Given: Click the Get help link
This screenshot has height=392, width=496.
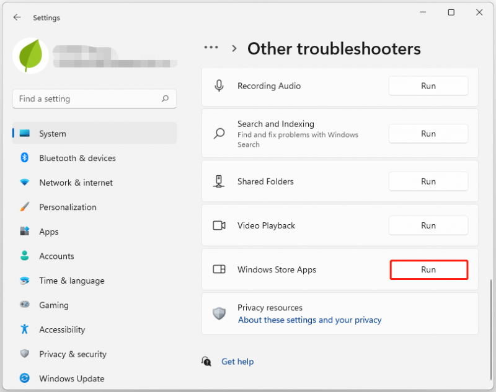Looking at the screenshot, I should pyautogui.click(x=237, y=362).
